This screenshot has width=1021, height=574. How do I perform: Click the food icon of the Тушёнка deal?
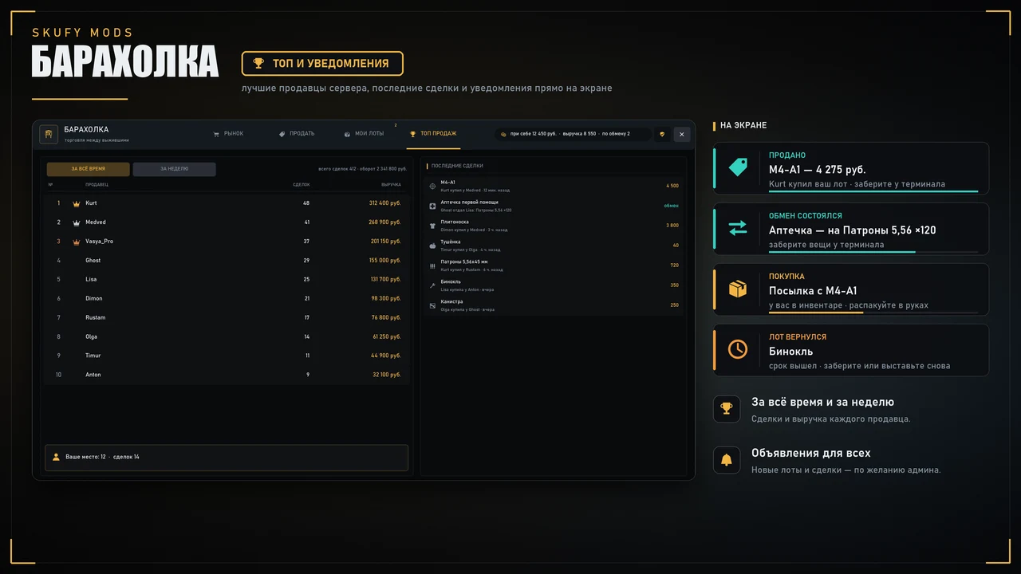pos(432,246)
